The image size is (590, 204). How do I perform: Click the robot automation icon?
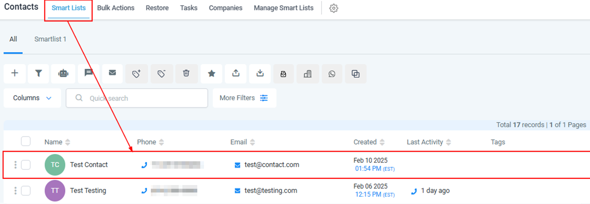63,73
